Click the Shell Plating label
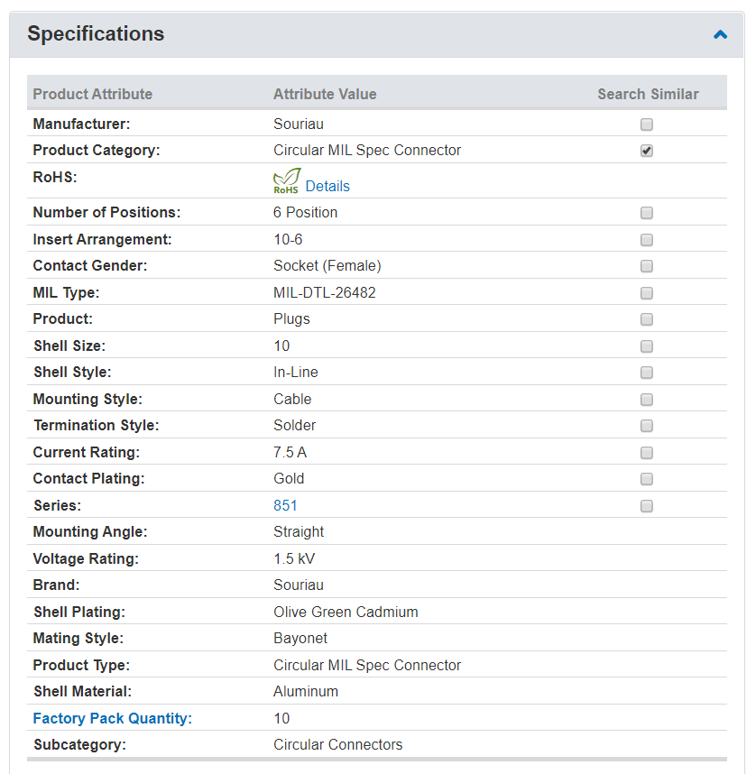Viewport: 756px width, 774px height. click(79, 613)
